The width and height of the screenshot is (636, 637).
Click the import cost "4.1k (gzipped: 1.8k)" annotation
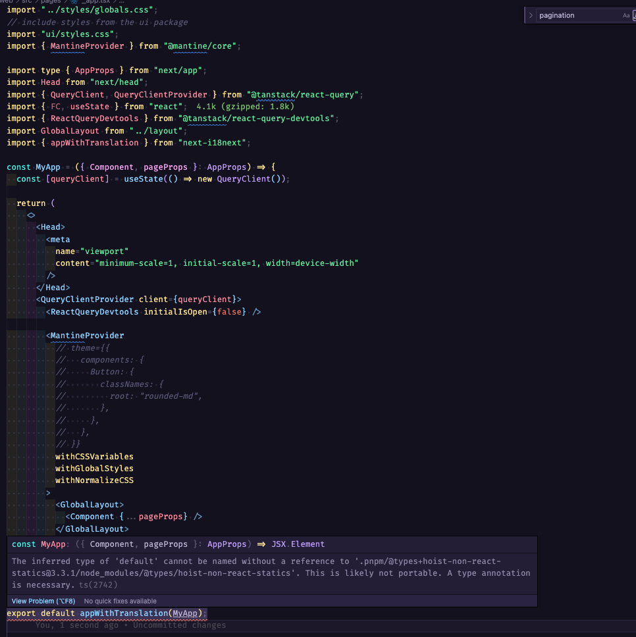(245, 107)
